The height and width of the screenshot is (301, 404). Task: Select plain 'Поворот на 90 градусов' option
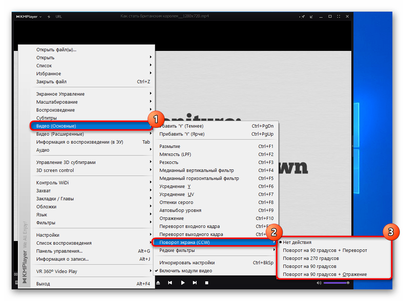coord(334,266)
